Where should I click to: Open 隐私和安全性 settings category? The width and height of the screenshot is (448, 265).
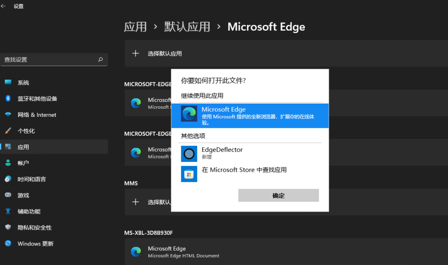coord(54,227)
